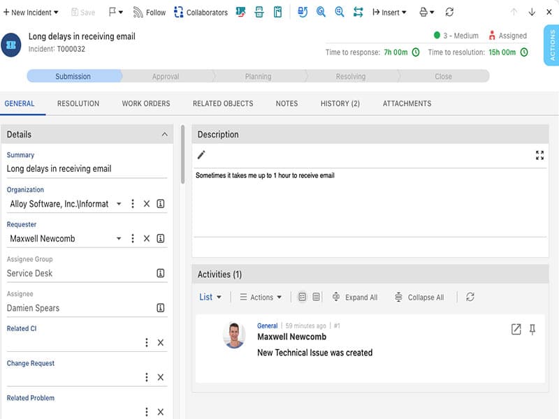Viewport: 559px width, 419px height.
Task: View info for Assignee Damien Spears
Action: (x=160, y=308)
